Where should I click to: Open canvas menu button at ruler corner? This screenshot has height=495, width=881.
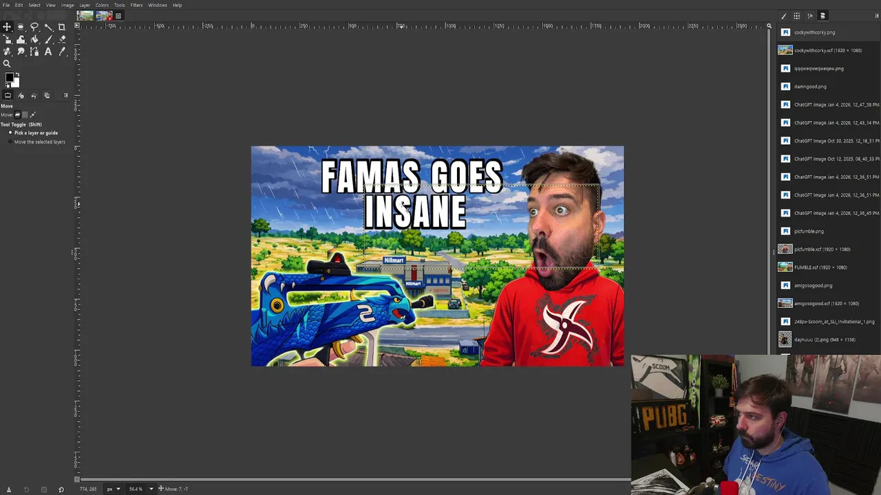pos(76,26)
